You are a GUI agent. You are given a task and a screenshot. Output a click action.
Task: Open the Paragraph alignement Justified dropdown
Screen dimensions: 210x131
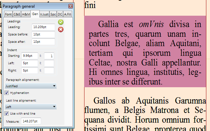point(31,86)
